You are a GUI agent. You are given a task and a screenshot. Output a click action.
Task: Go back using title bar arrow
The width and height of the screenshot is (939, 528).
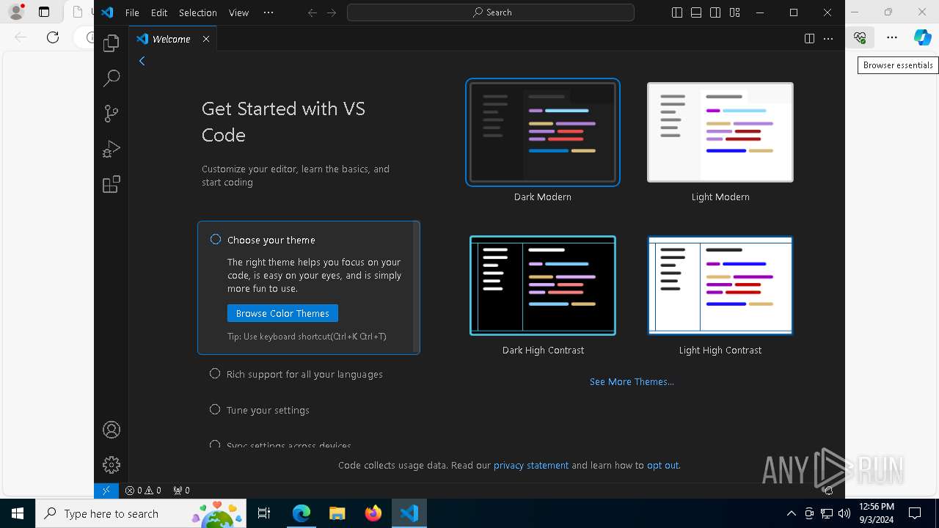pyautogui.click(x=313, y=12)
